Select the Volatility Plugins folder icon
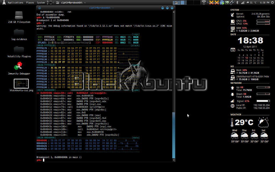The height and width of the screenshot is (172, 275). click(19, 52)
